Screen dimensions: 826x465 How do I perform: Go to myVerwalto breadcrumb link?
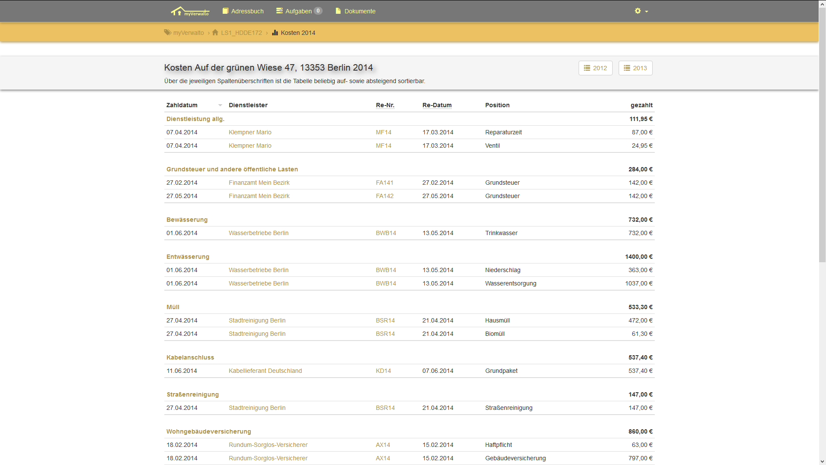pos(184,33)
